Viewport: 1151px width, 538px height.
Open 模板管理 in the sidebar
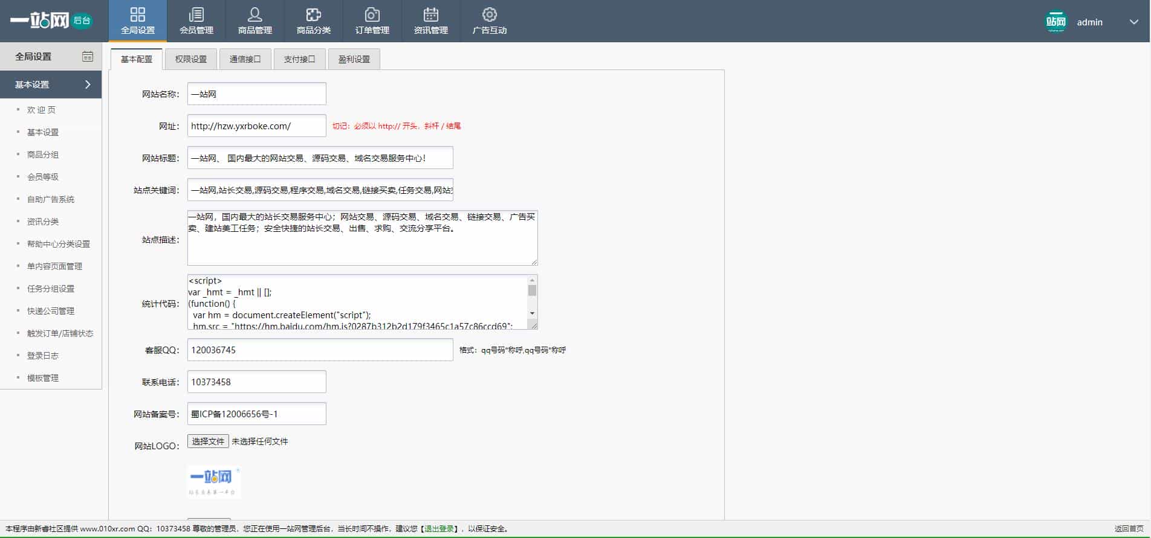point(43,378)
